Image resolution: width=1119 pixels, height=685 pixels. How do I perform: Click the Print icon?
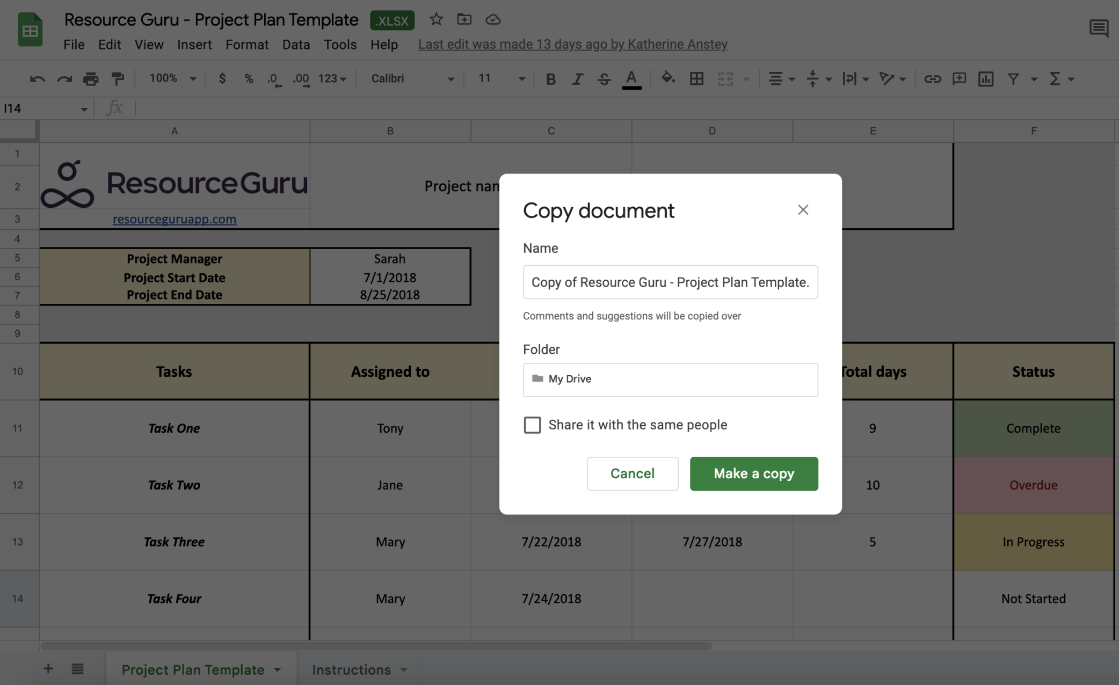click(x=91, y=78)
